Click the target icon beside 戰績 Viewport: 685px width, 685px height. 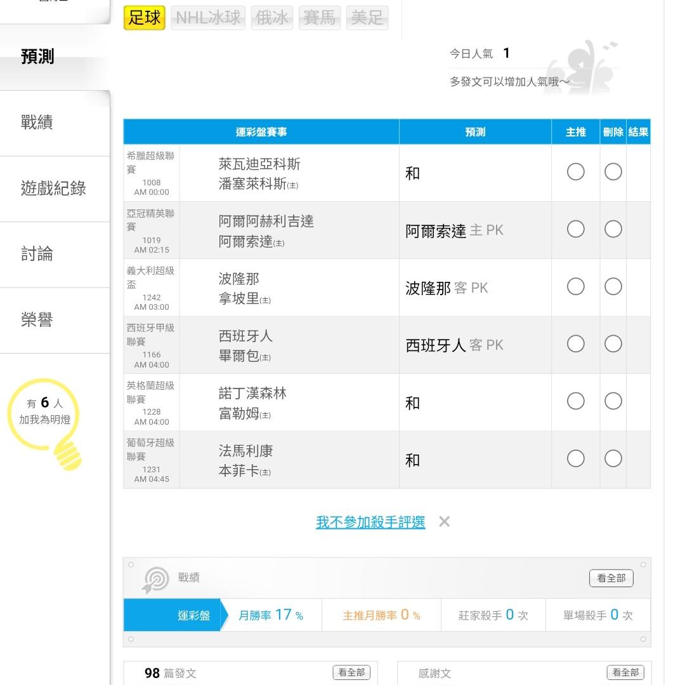pos(156,579)
